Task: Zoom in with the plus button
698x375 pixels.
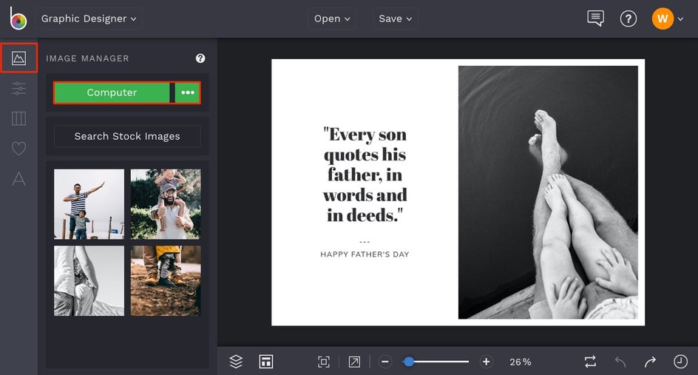Action: (x=486, y=362)
